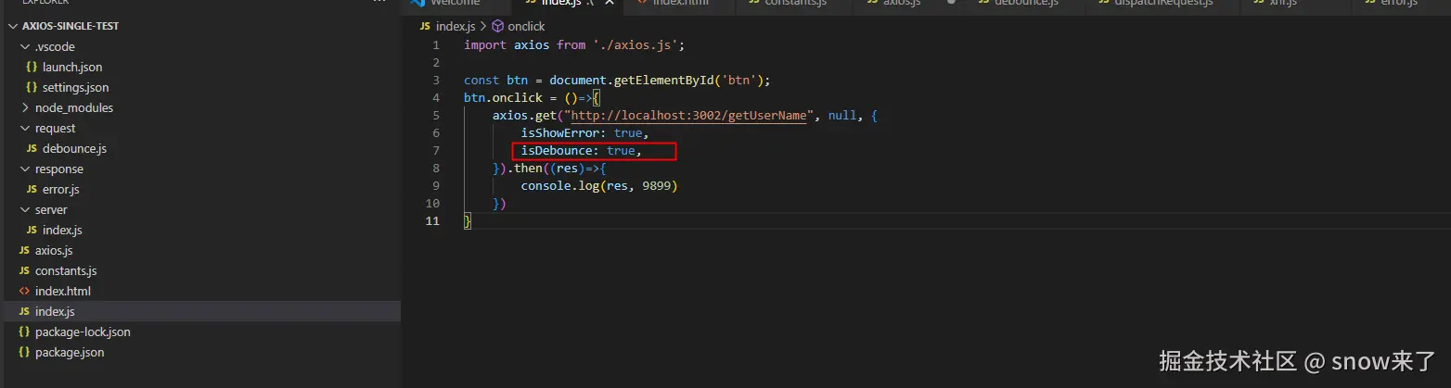Click line number 11 in the gutter

[x=432, y=221]
